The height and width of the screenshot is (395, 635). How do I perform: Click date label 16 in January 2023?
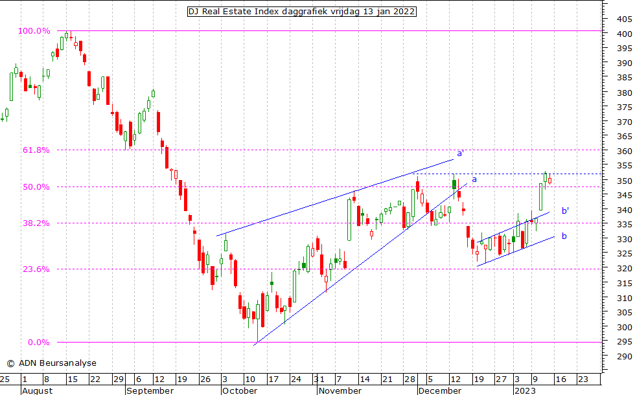(560, 379)
